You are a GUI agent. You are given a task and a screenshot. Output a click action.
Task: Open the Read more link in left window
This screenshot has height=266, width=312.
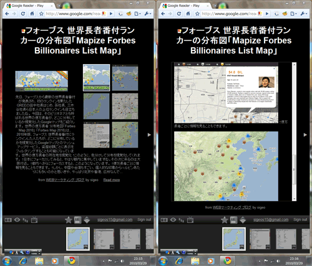112,180
